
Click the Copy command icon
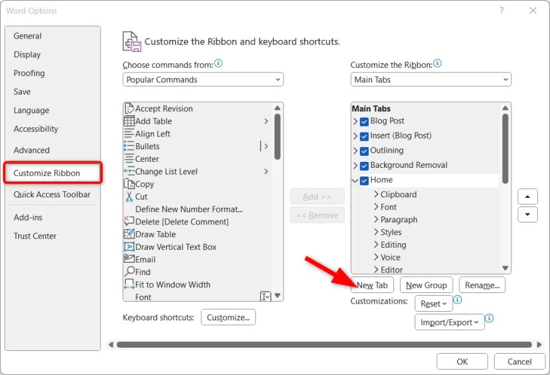tap(129, 184)
